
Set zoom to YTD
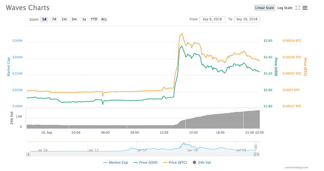94,19
